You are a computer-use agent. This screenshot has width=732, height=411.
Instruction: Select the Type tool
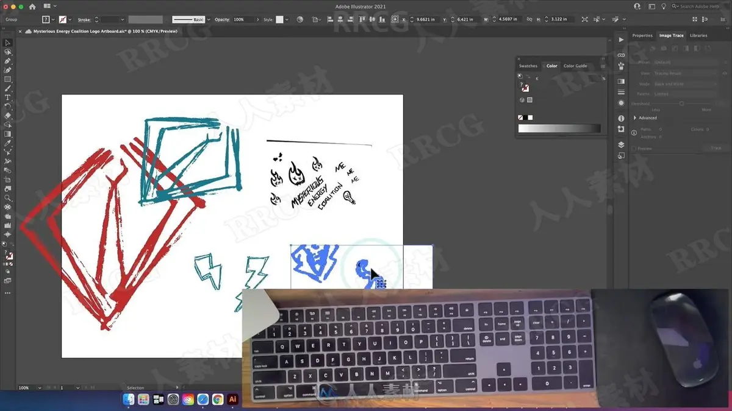pos(8,97)
